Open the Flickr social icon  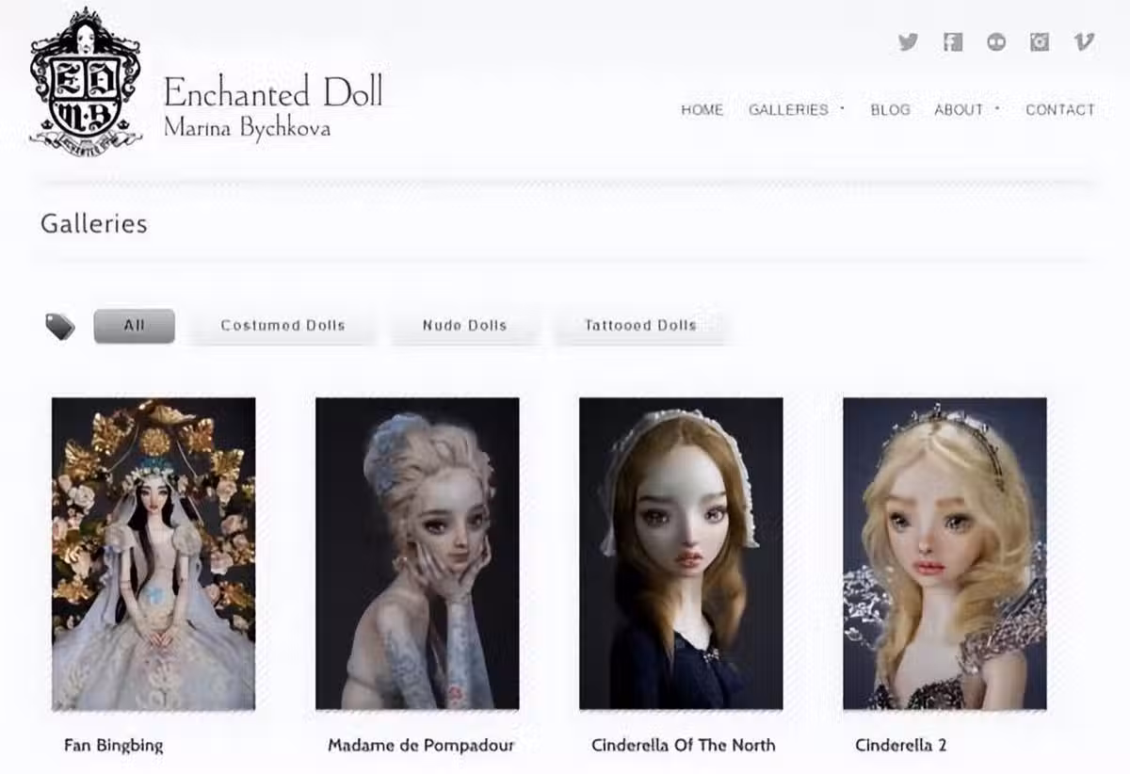996,41
